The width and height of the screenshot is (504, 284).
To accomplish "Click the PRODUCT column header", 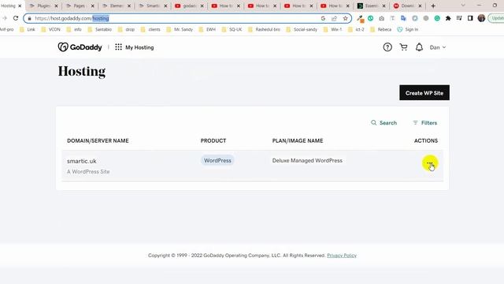I will pyautogui.click(x=213, y=140).
